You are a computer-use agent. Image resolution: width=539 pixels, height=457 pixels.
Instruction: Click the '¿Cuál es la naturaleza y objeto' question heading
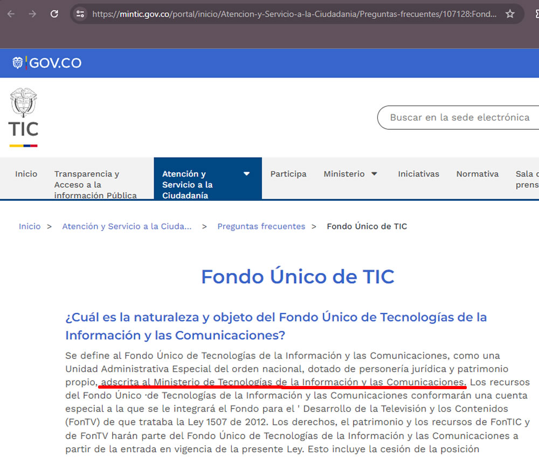pos(276,326)
